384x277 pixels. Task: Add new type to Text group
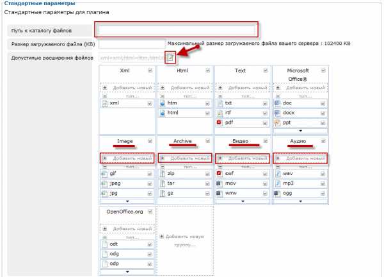[x=243, y=88]
